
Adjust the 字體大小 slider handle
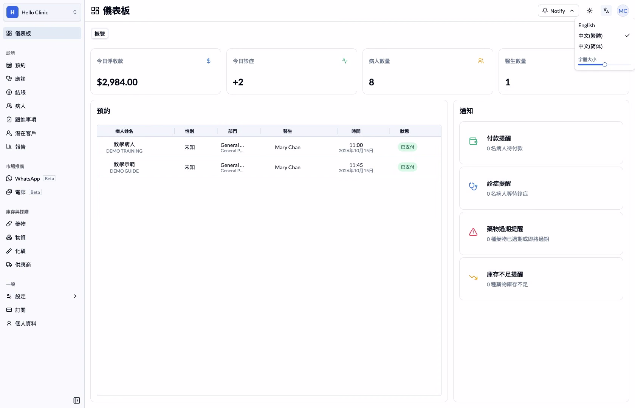coord(605,65)
